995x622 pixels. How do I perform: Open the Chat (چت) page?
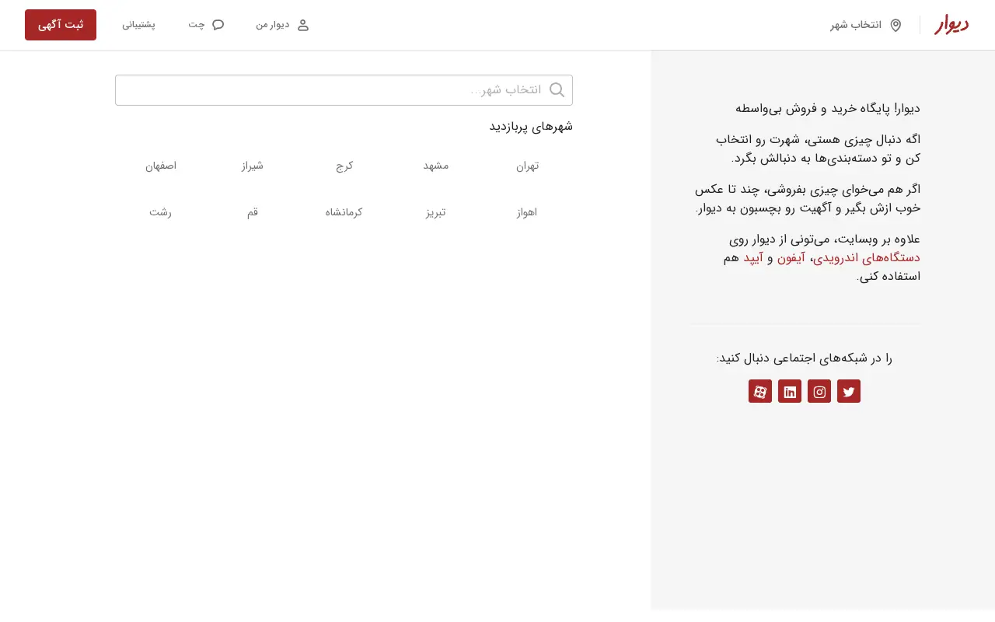tap(206, 25)
